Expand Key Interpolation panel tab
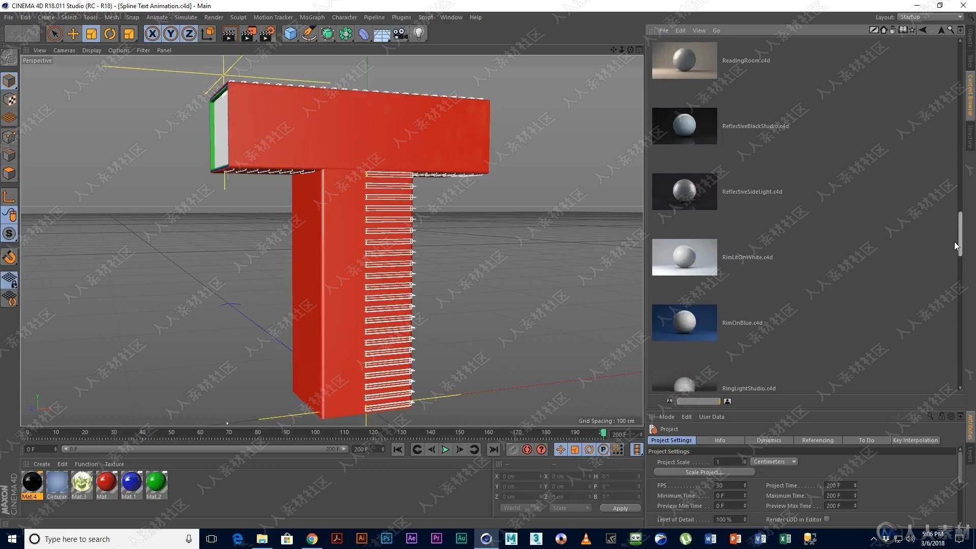Viewport: 976px width, 549px height. [915, 440]
